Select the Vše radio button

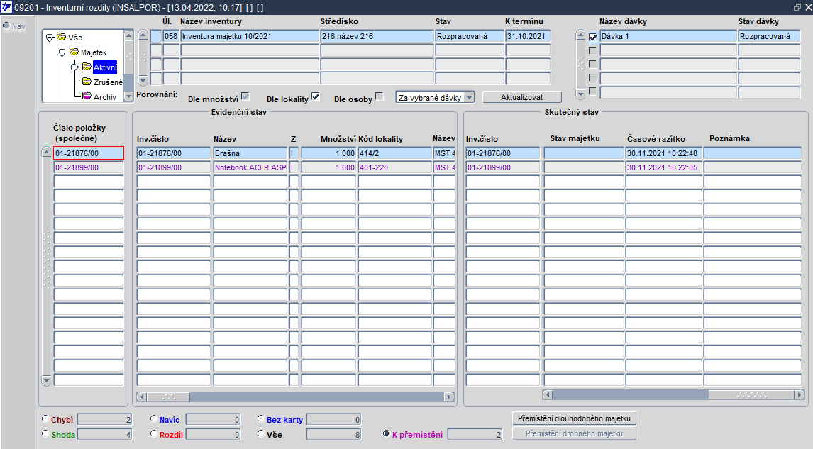(261, 433)
